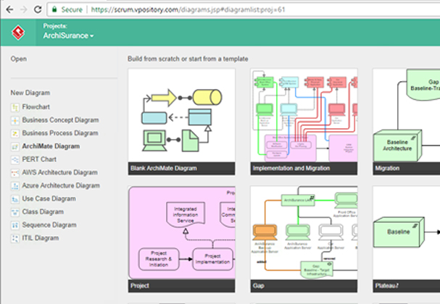
Task: Click the AWS Architecture Diagram icon
Action: click(15, 173)
